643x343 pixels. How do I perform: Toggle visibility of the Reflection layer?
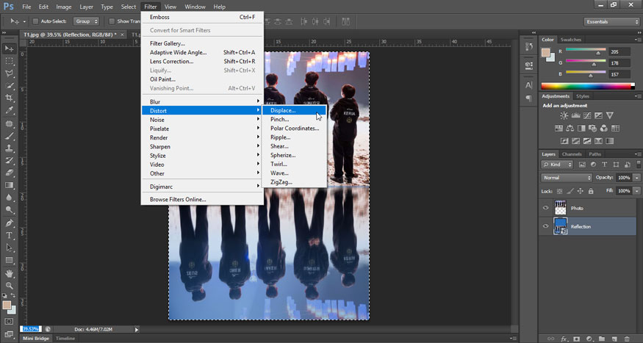click(x=545, y=226)
